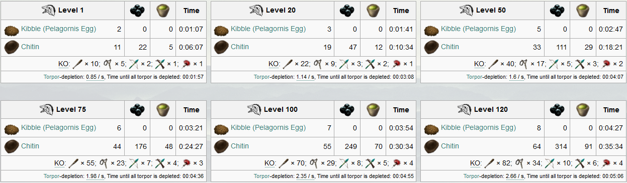
Task: Click the Narcotic bowl icon in Level 120 table
Action: [x=583, y=110]
